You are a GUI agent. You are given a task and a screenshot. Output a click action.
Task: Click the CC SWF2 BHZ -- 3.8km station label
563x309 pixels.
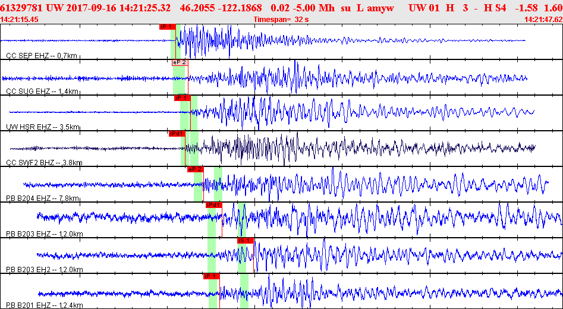click(44, 163)
